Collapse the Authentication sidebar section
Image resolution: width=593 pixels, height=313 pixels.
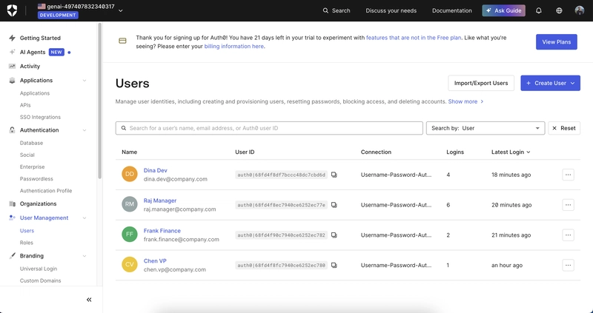coord(85,130)
